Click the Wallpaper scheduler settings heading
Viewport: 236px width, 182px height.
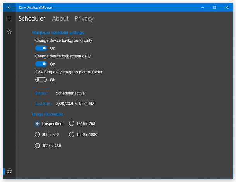tap(58, 33)
